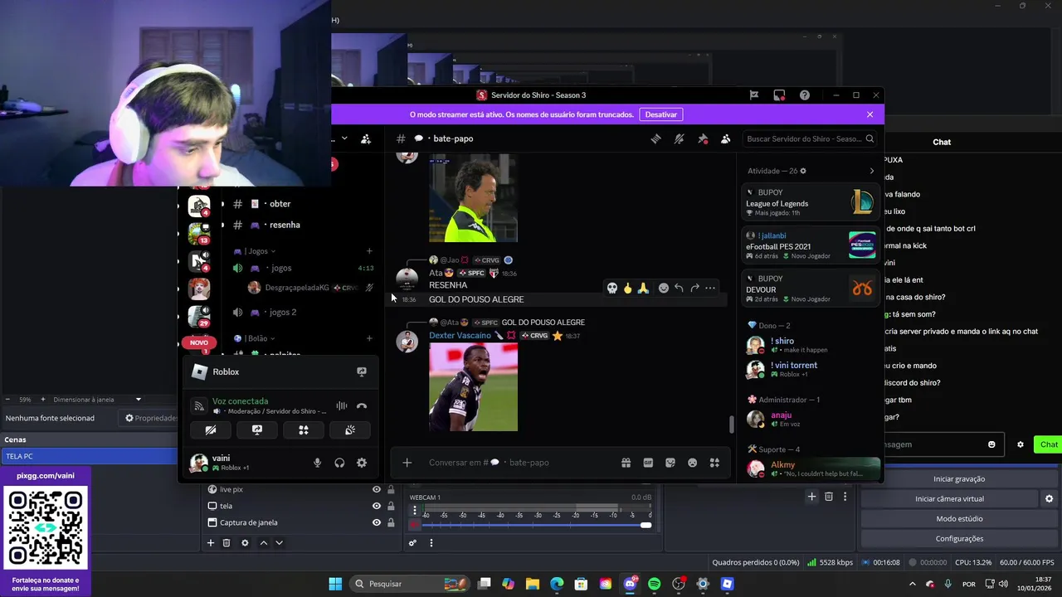Viewport: 1062px width, 597px height.
Task: Dismiss the purple streamer mode banner
Action: pos(870,114)
